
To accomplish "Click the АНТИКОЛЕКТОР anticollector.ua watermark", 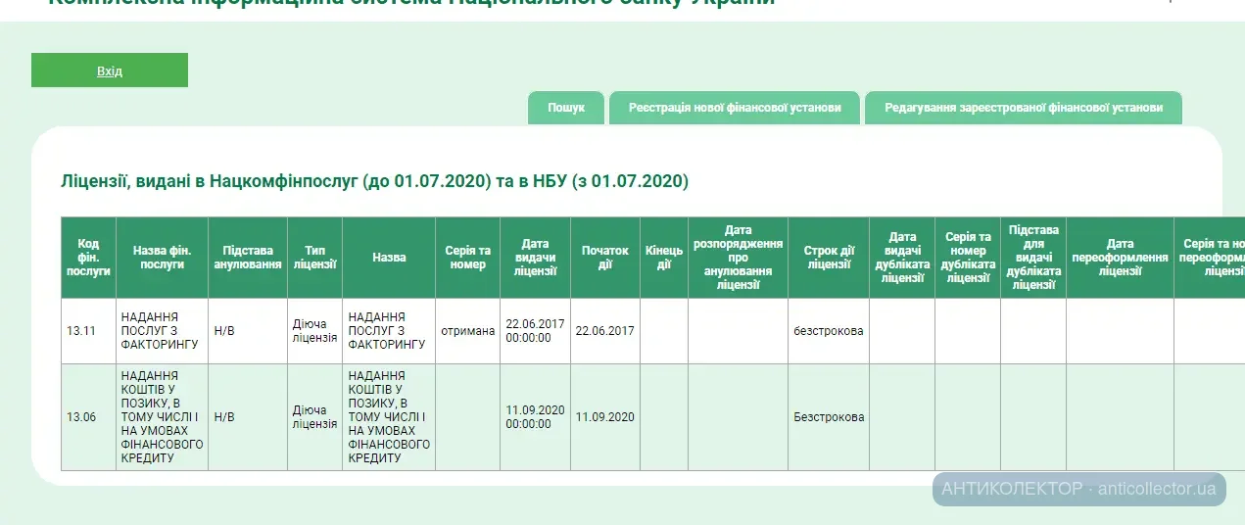I will tap(1078, 488).
